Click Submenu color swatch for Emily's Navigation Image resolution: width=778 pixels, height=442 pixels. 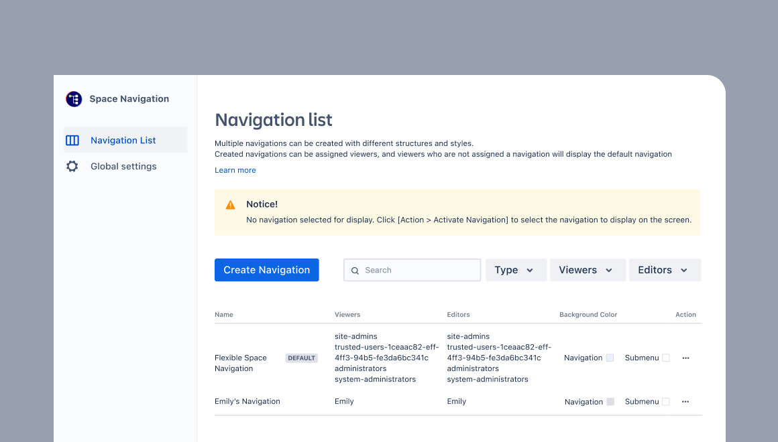[x=666, y=402]
